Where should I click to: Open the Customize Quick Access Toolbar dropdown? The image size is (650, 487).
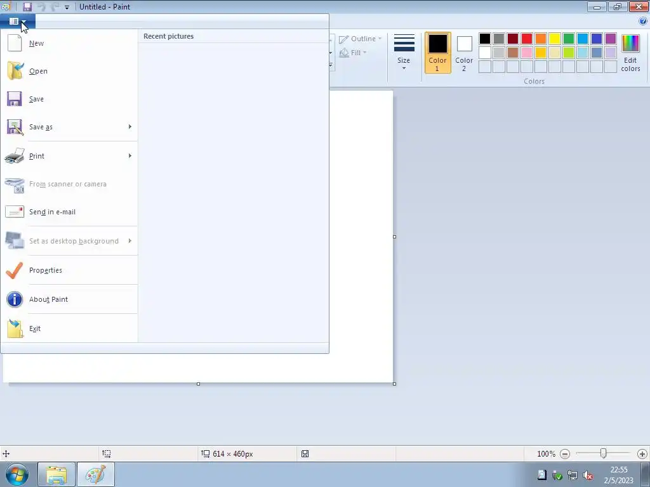point(67,7)
